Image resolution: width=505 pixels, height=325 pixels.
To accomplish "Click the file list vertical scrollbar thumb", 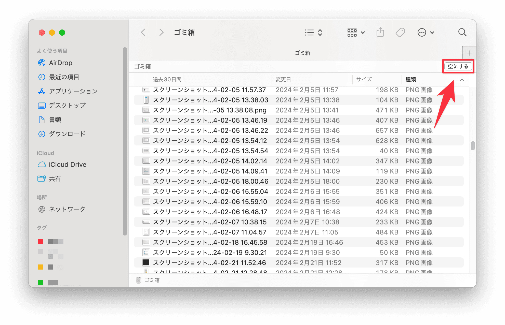I will pyautogui.click(x=473, y=146).
